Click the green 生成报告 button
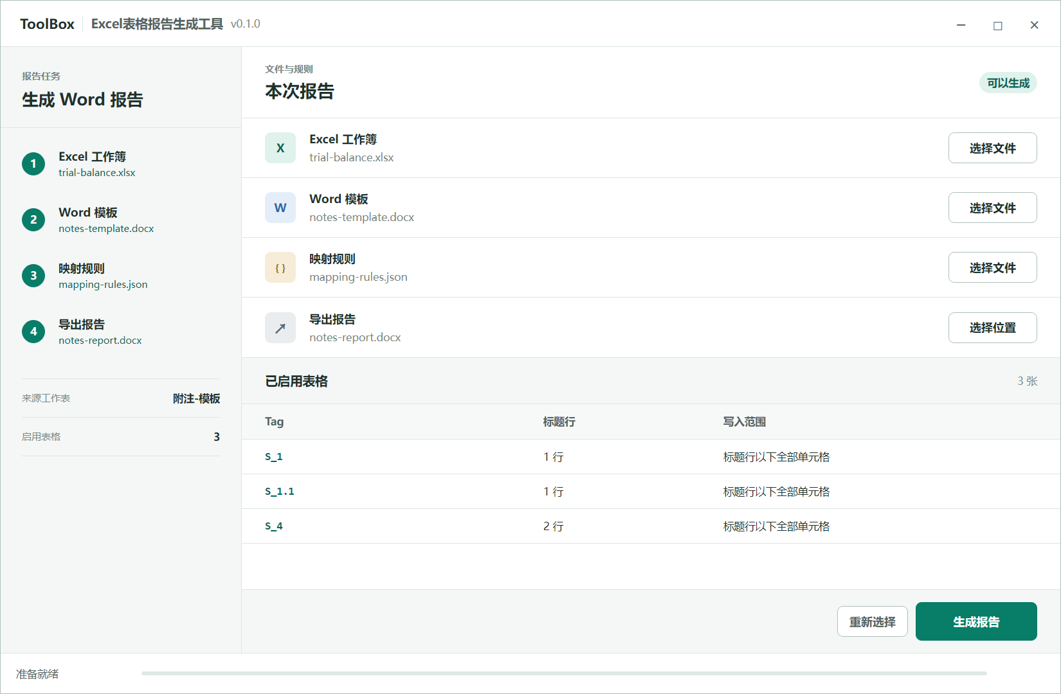The width and height of the screenshot is (1061, 694). tap(976, 621)
